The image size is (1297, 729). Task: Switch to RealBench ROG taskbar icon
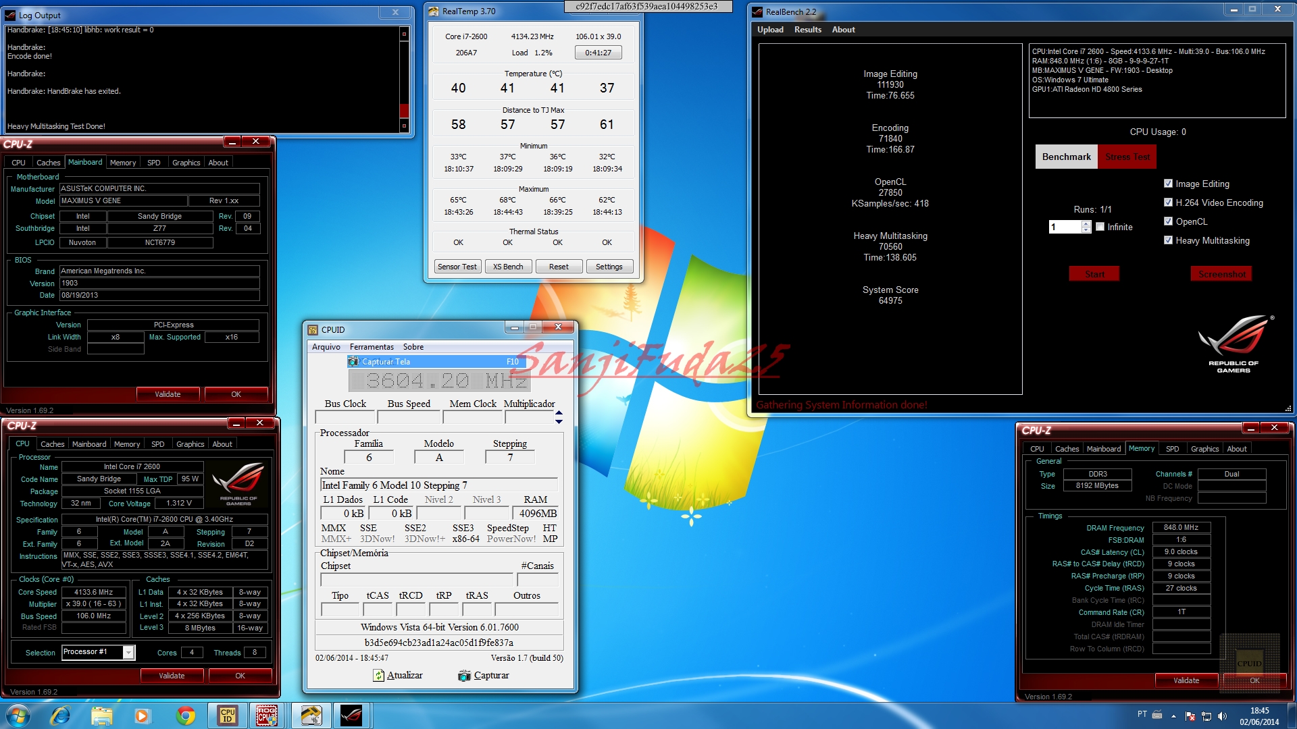tap(351, 715)
